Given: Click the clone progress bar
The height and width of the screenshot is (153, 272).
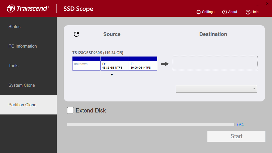Looking at the screenshot, I should click(150, 125).
